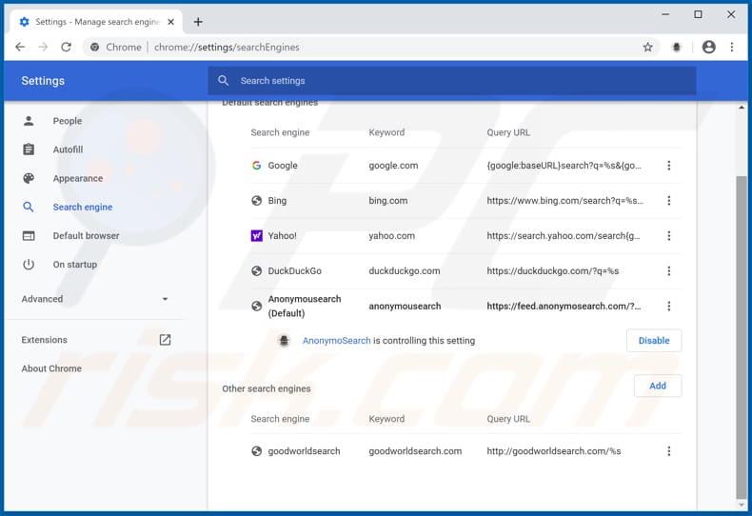Bookmark this page with the star icon
The height and width of the screenshot is (516, 752).
tap(647, 47)
